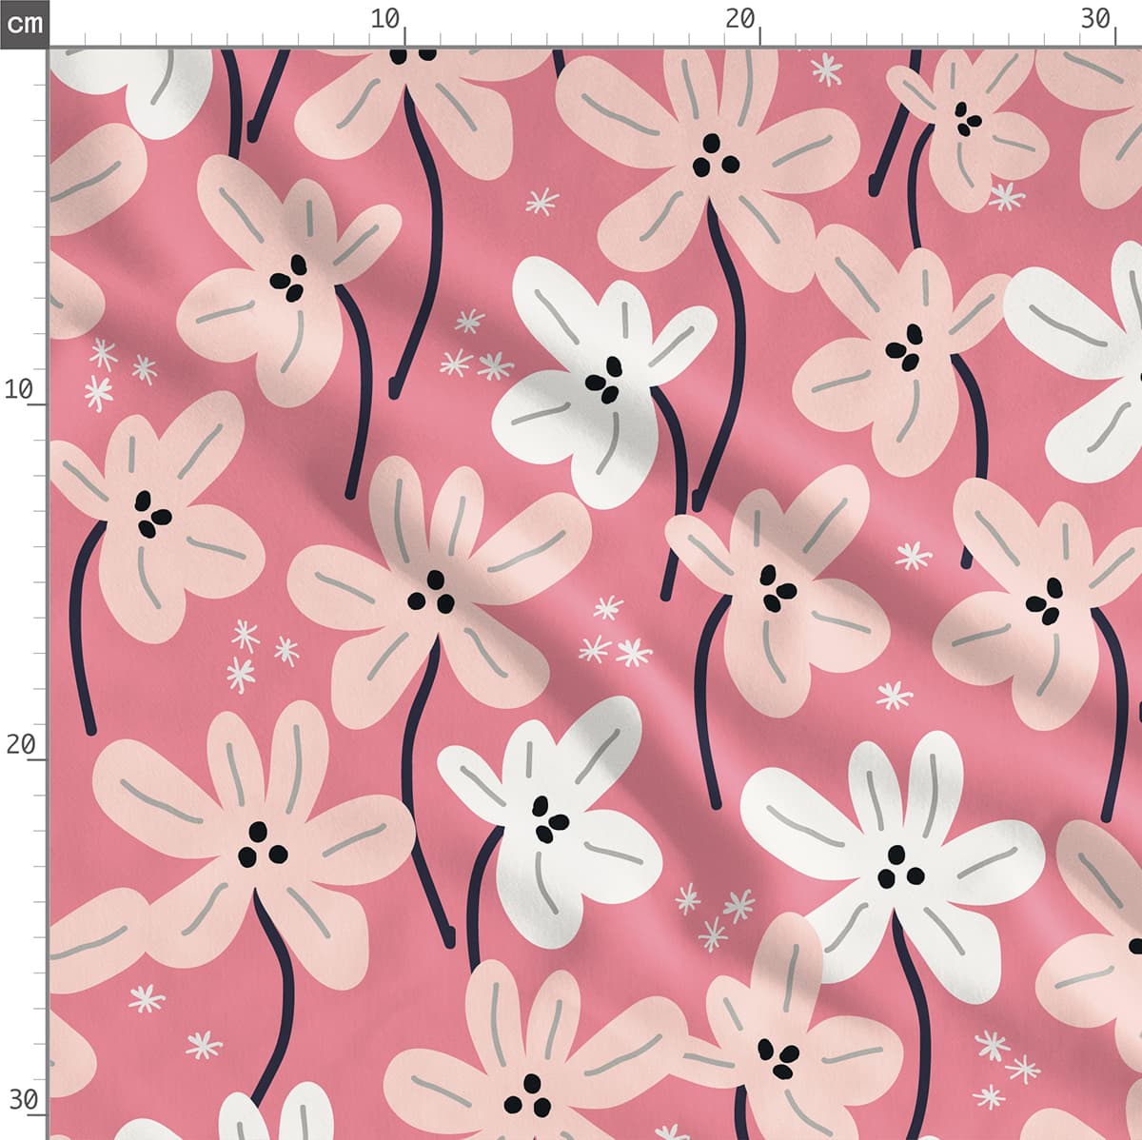Click the 20 mark on the top ruler
The width and height of the screenshot is (1142, 1140).
pyautogui.click(x=740, y=19)
